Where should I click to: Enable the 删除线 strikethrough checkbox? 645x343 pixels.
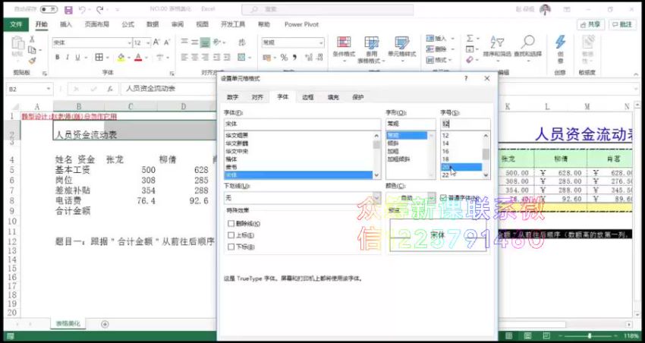click(231, 224)
